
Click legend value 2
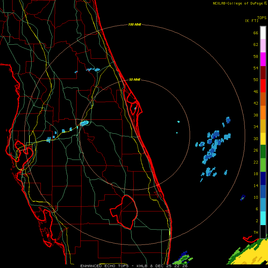[257, 221]
